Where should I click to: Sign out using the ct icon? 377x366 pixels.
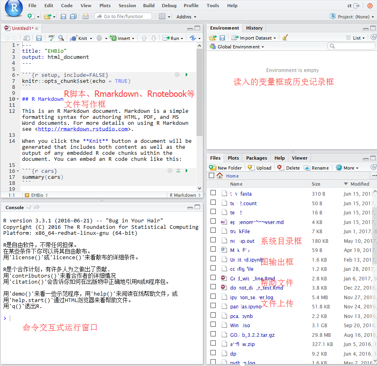357,6
